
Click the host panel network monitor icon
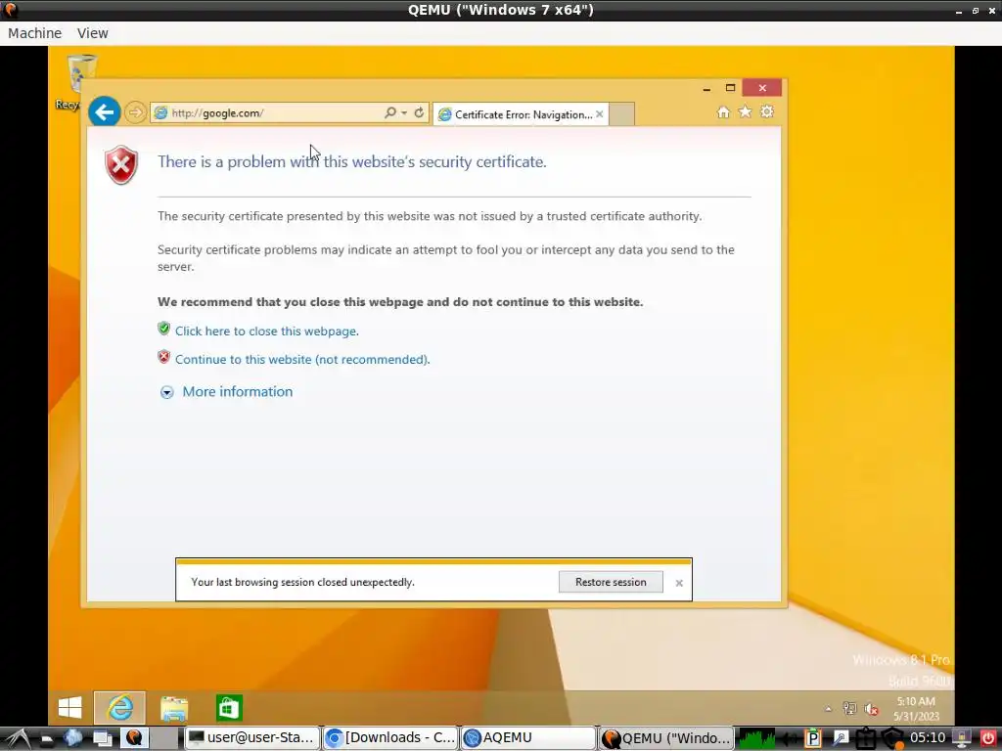click(x=962, y=738)
